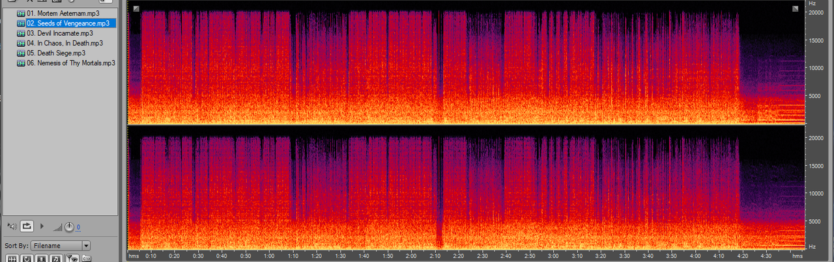834x262 pixels.
Task: Select 04. In Chaos, In Death.mp3 file
Action: point(65,43)
